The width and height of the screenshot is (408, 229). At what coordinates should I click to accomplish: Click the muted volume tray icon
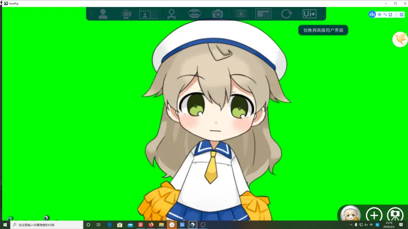pyautogui.click(x=366, y=225)
